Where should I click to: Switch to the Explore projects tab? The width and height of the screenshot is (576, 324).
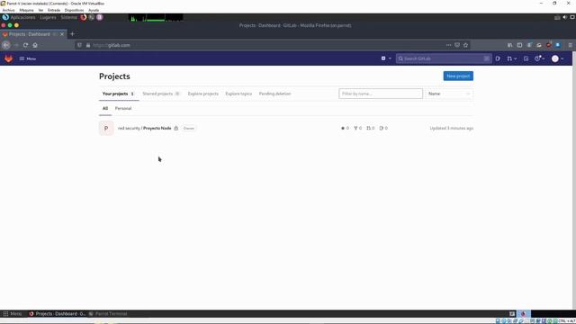(x=203, y=94)
